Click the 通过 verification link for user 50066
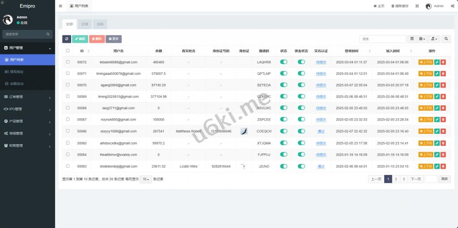 pos(321,131)
